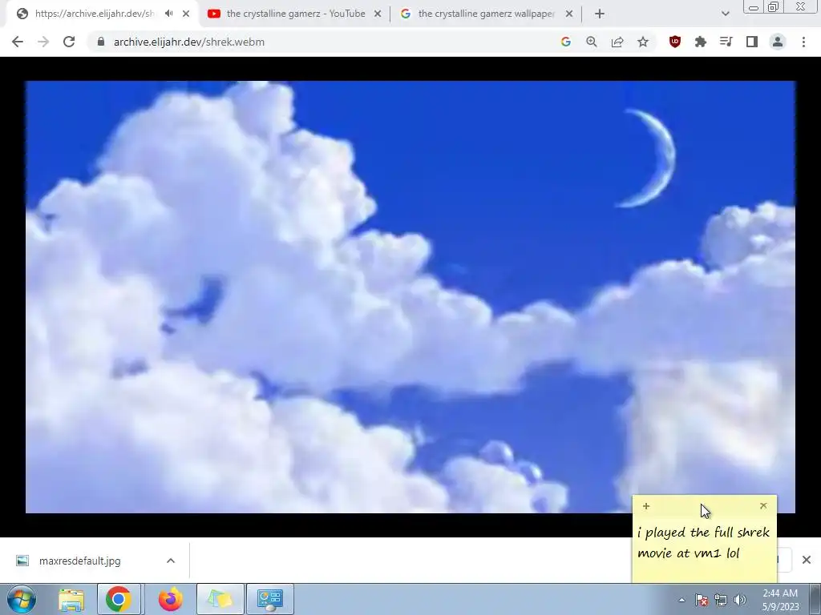Open the Google icon in the address bar

coord(565,42)
